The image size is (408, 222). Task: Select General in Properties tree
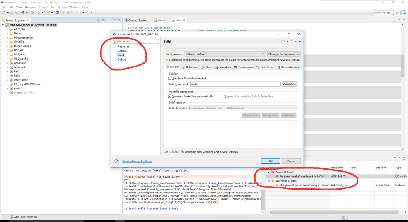[x=123, y=51]
